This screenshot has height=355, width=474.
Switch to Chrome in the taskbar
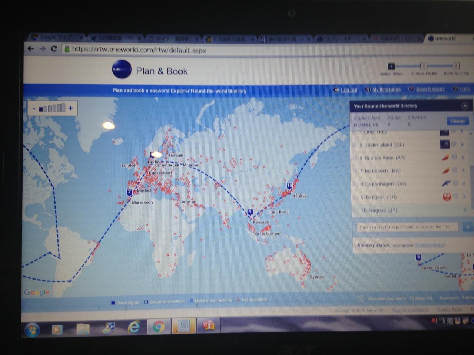click(159, 327)
